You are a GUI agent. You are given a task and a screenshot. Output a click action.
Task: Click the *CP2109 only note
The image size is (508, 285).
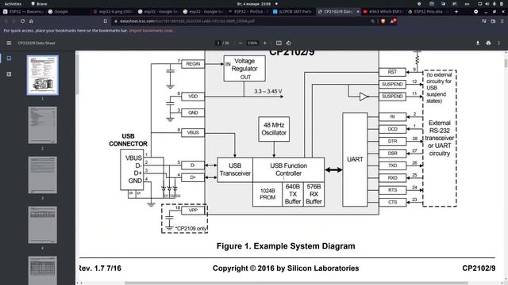(x=190, y=229)
